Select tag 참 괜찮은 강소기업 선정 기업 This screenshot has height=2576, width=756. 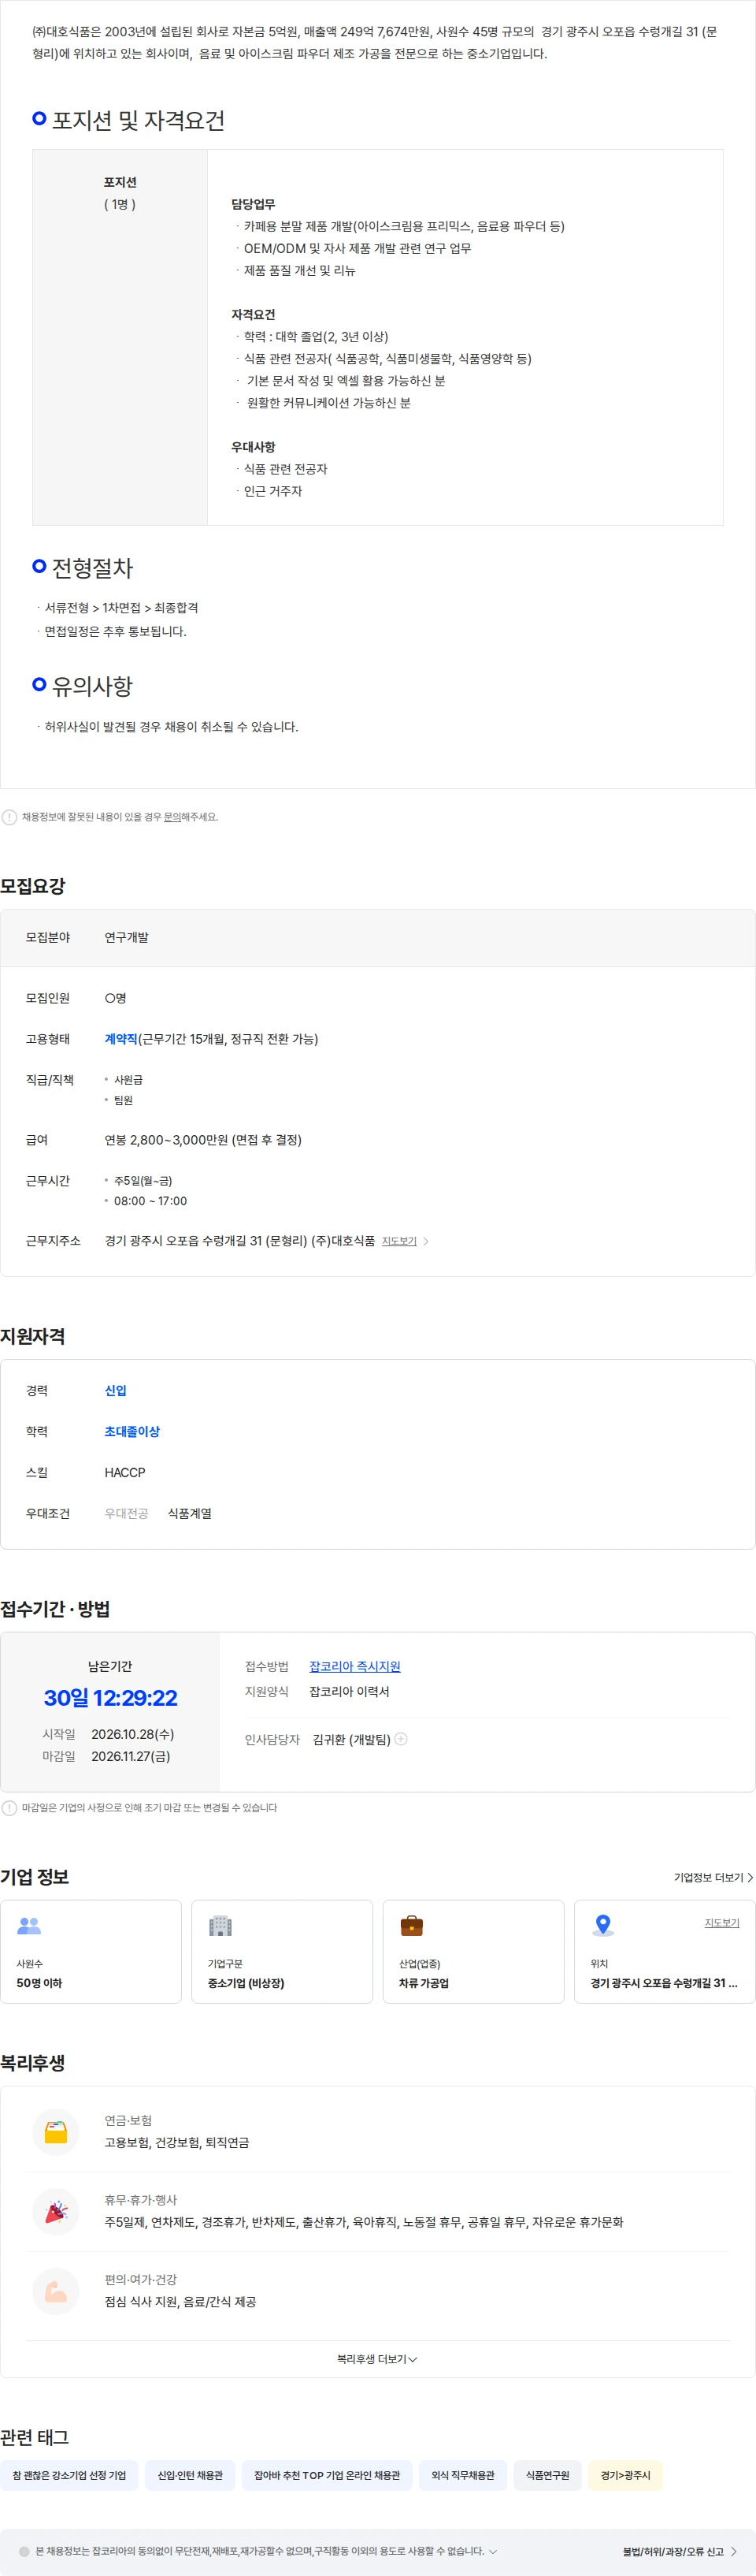click(x=69, y=2475)
